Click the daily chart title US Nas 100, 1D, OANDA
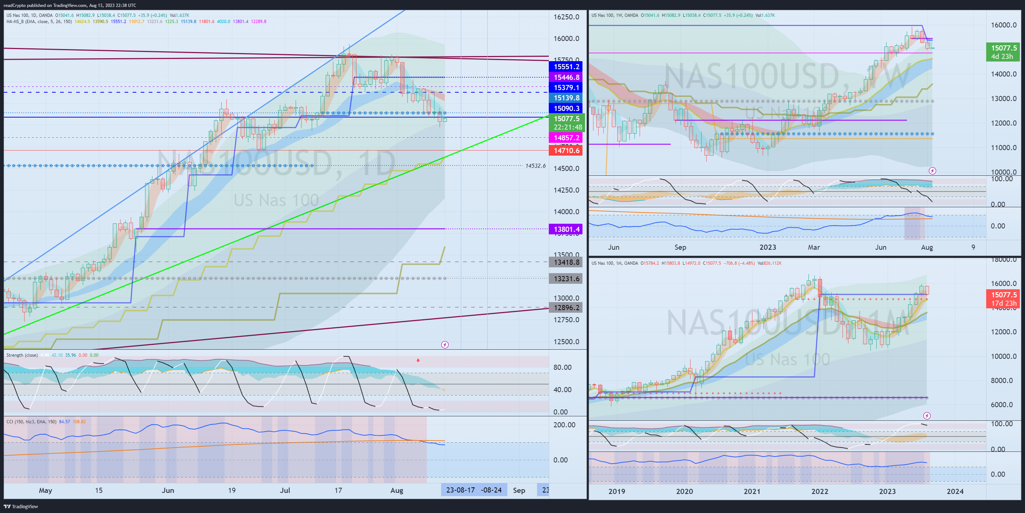1025x513 pixels. coord(29,15)
